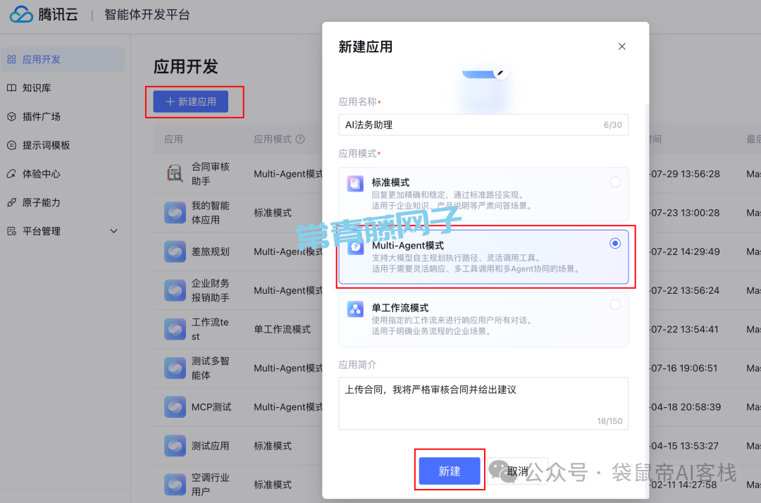Click the 原子能力 rocket icon
Screen dimensions: 761x503
[12, 202]
